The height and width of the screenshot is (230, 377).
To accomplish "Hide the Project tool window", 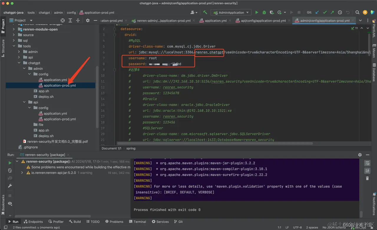I will pyautogui.click(x=95, y=20).
